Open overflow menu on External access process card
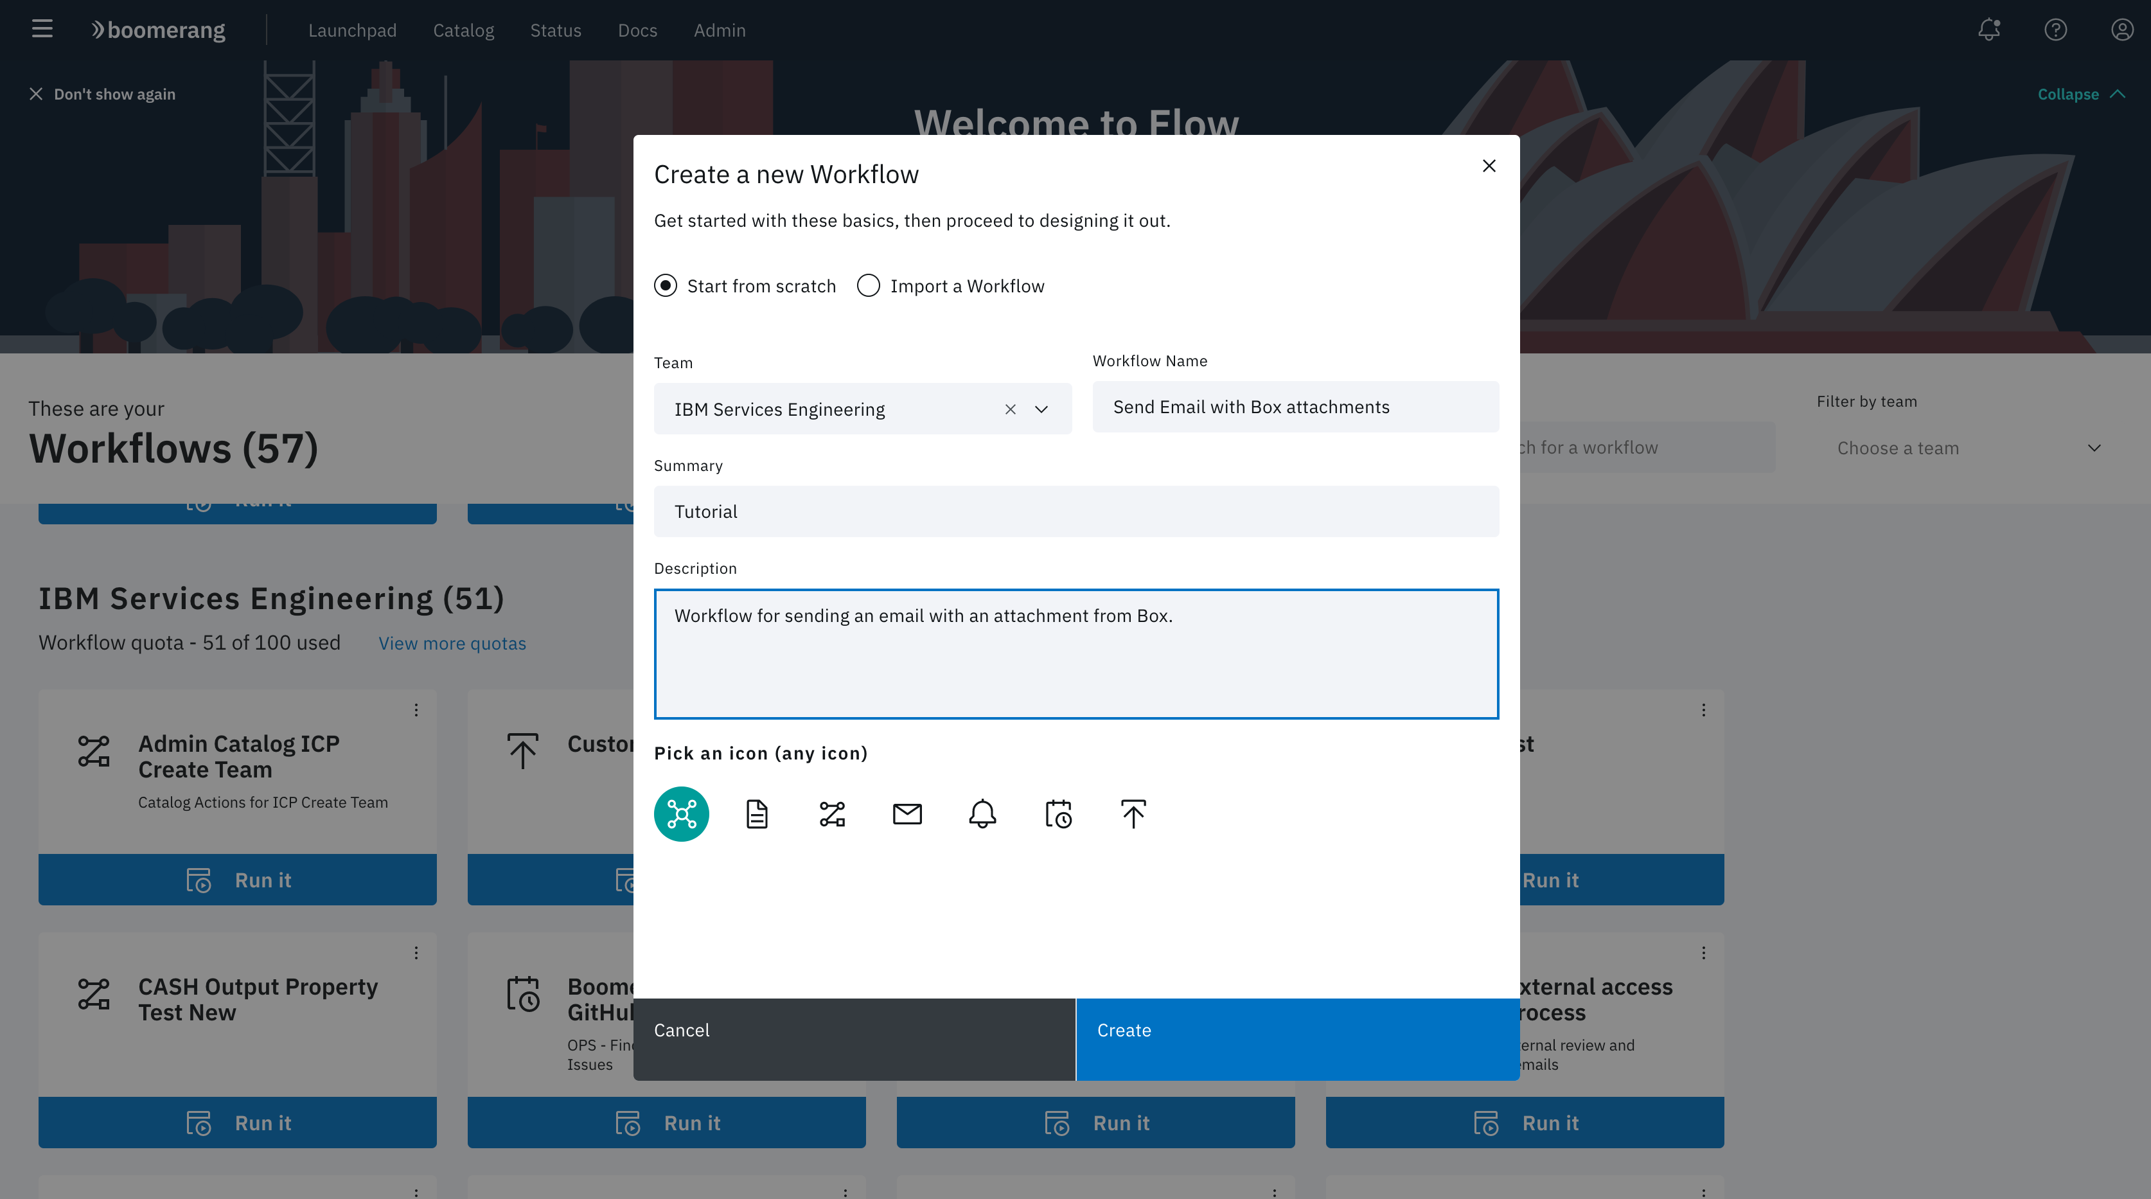 point(1703,953)
